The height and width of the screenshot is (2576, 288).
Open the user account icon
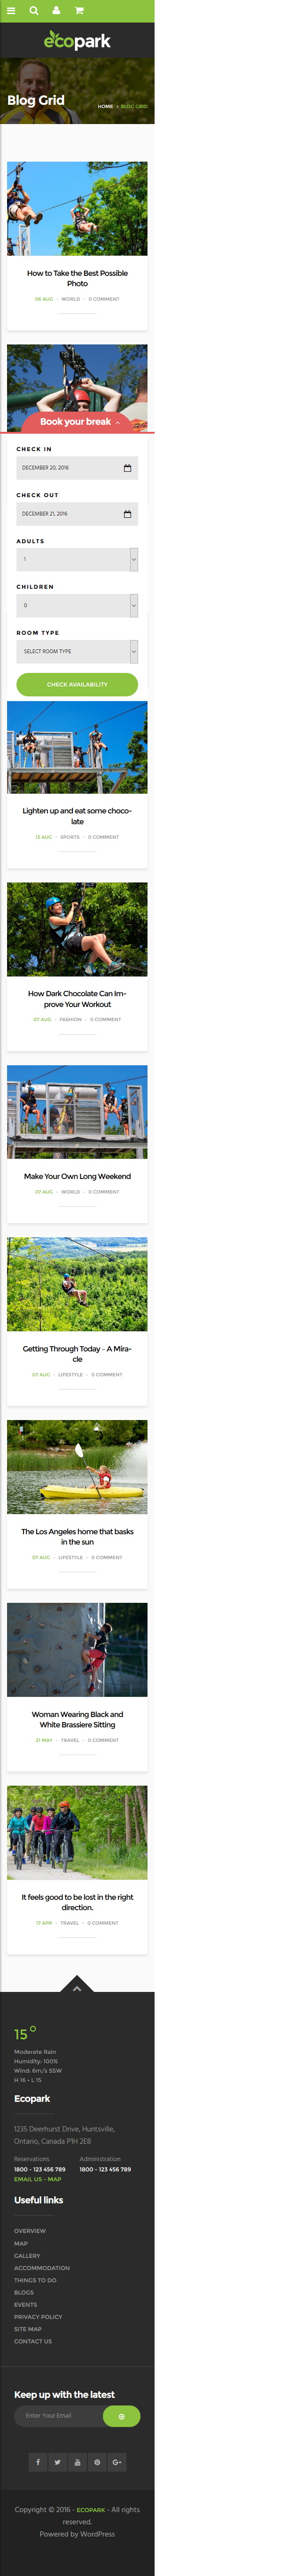[x=56, y=11]
